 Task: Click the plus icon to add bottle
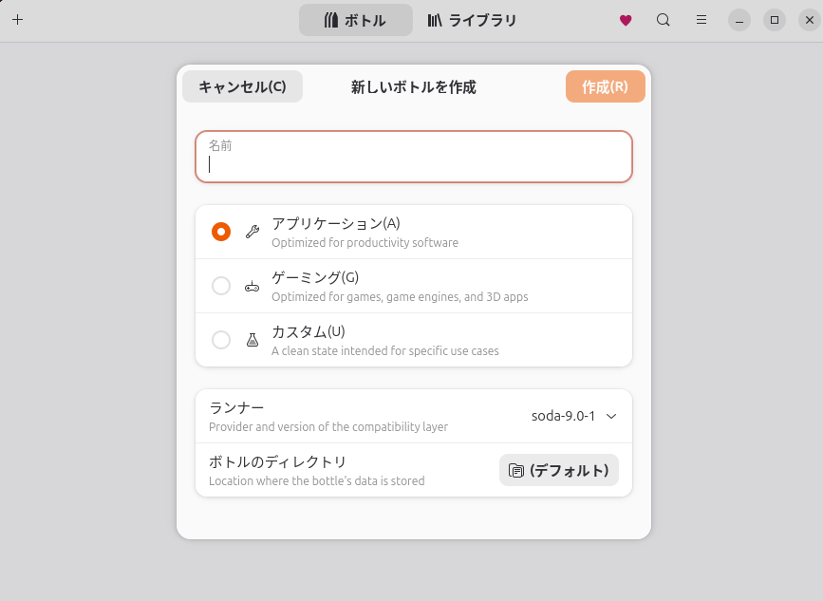pyautogui.click(x=17, y=20)
